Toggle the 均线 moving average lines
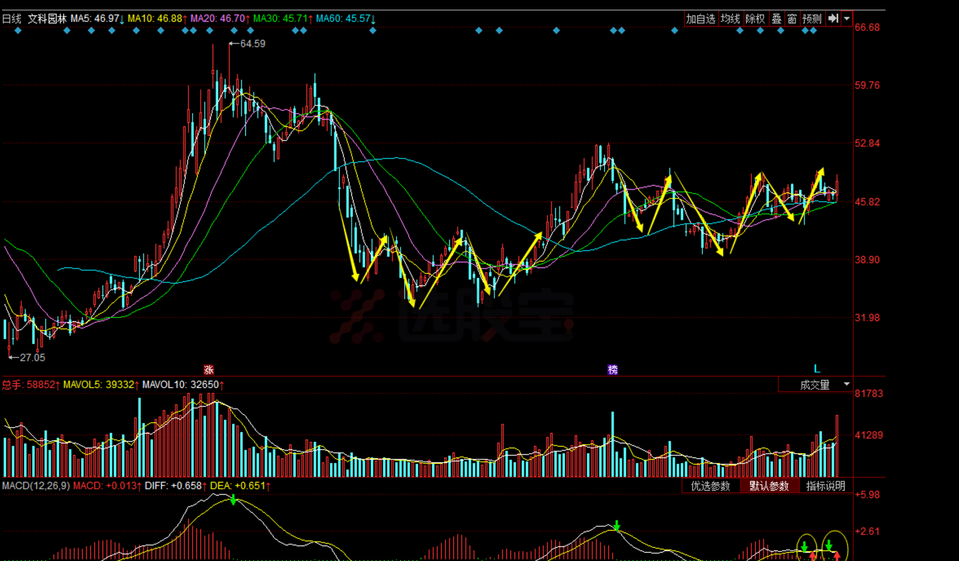The height and width of the screenshot is (561, 959). coord(730,19)
